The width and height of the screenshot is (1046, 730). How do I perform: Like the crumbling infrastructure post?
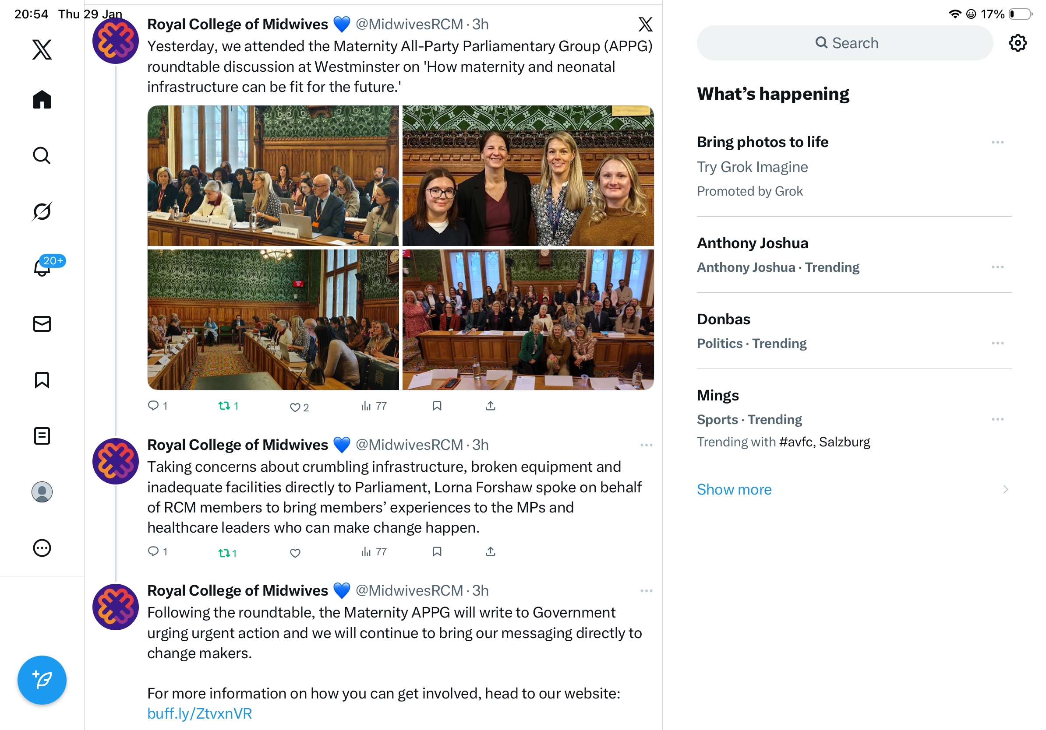[x=295, y=552]
